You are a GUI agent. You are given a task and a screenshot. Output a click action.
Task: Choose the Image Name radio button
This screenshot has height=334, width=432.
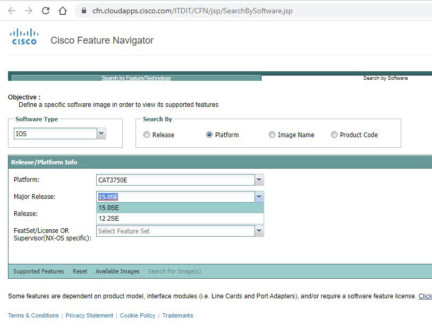click(272, 135)
